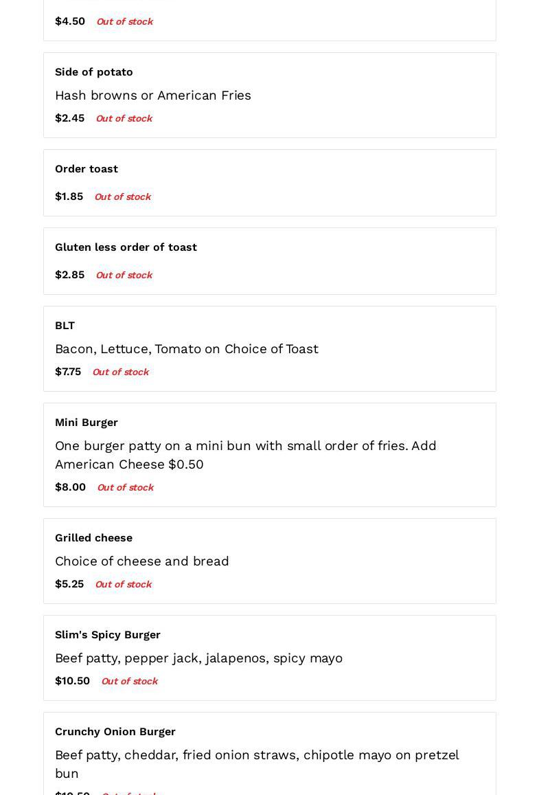
Task: Select the Mini Burger item title
Action: point(86,423)
